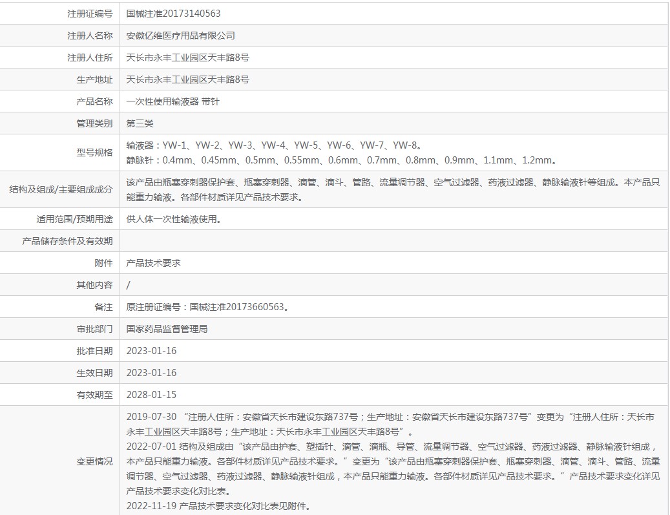Click the 注册证编号 row label
The height and width of the screenshot is (515, 670).
(x=90, y=14)
